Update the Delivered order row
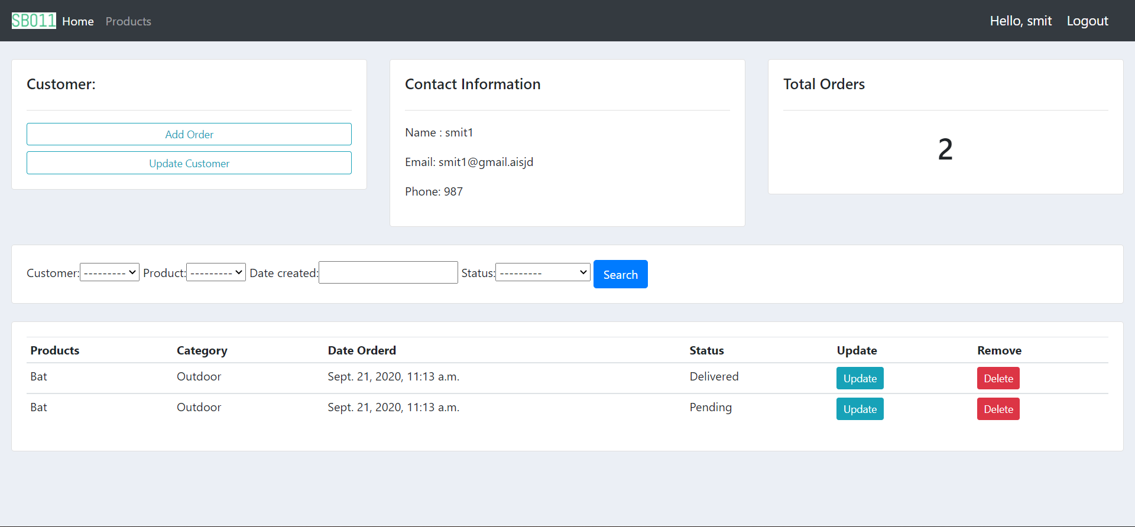This screenshot has width=1135, height=527. 860,378
